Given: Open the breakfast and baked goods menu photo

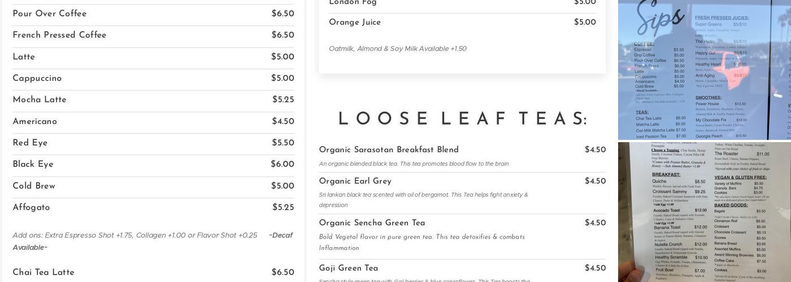Looking at the screenshot, I should [703, 212].
